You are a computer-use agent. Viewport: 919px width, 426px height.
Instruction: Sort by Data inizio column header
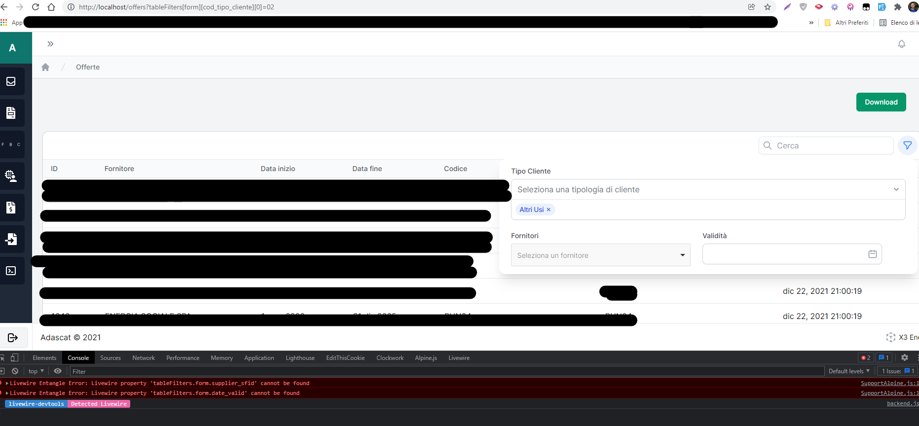(x=278, y=169)
